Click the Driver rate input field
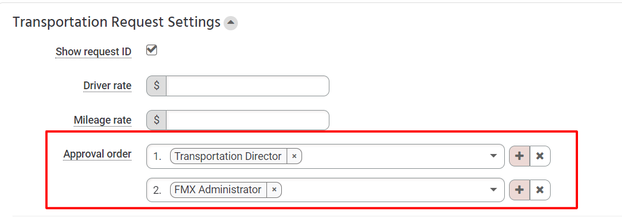 (x=247, y=86)
